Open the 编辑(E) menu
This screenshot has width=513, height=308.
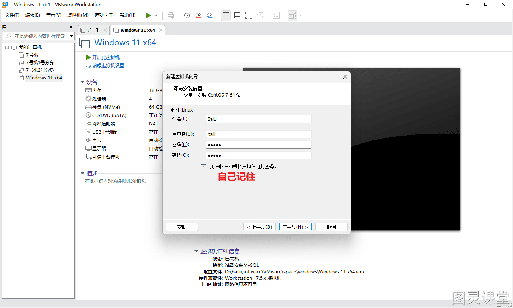coord(33,15)
